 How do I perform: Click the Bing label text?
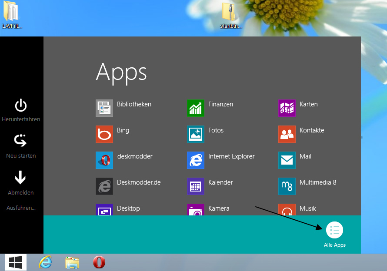point(123,130)
